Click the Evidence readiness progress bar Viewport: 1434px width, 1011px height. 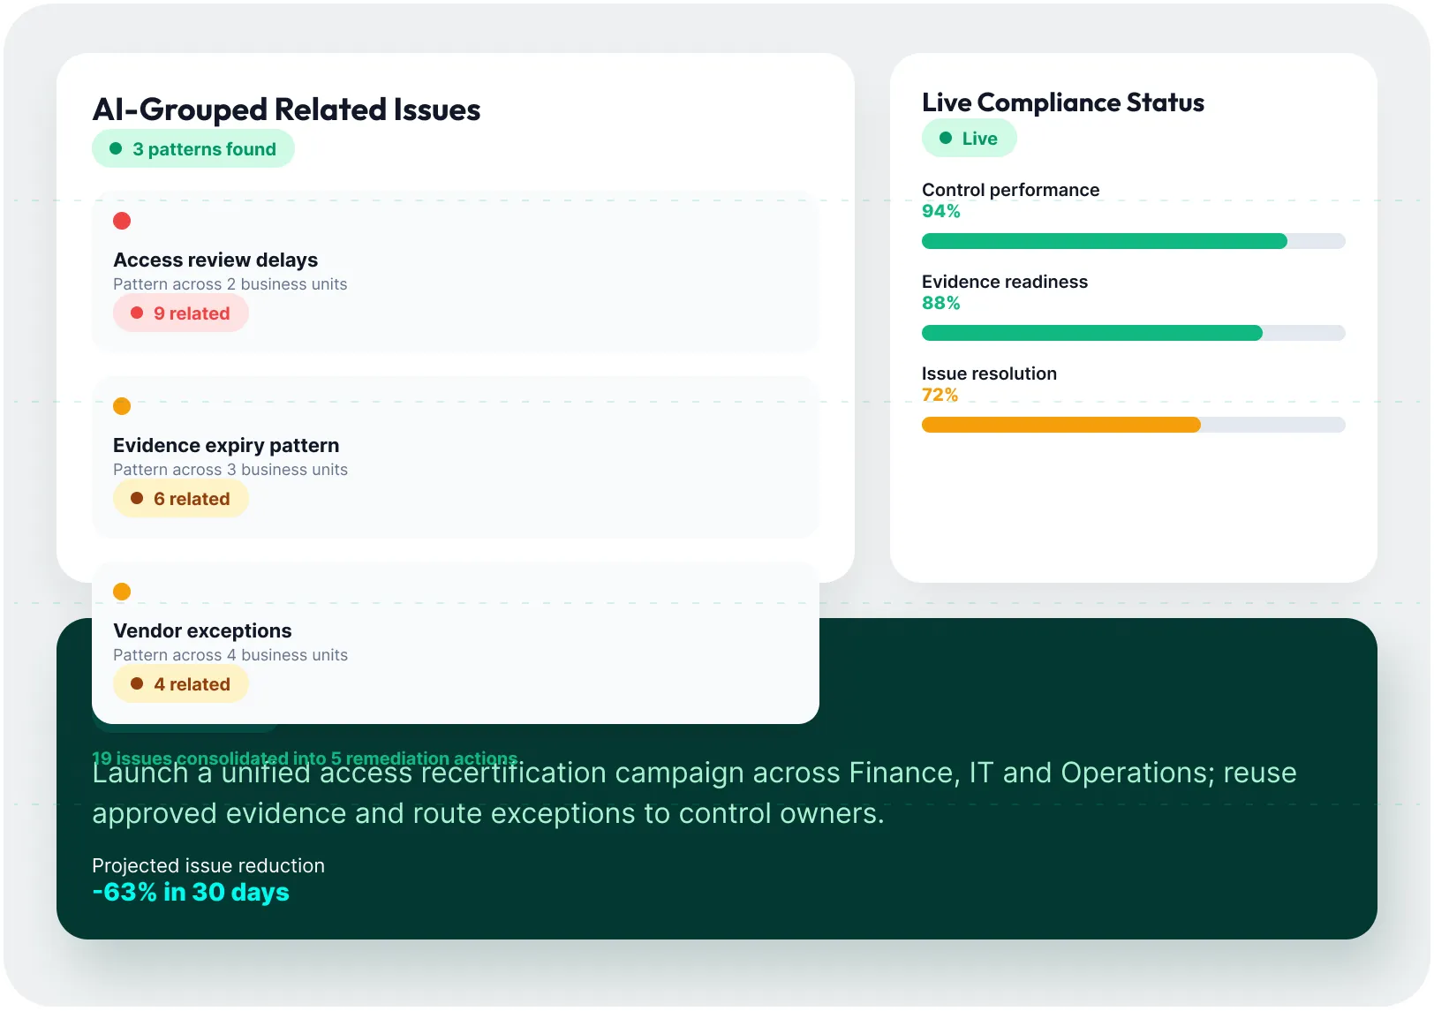tap(1134, 333)
